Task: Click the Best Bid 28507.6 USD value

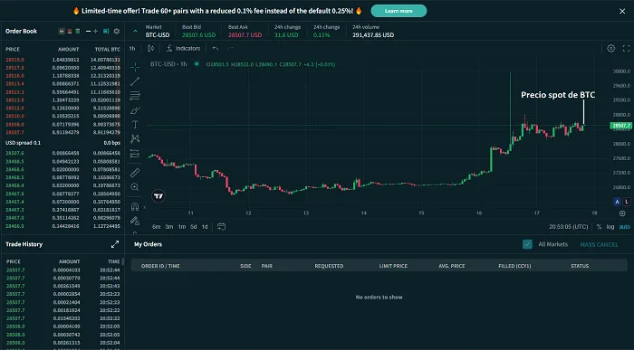Action: [198, 35]
